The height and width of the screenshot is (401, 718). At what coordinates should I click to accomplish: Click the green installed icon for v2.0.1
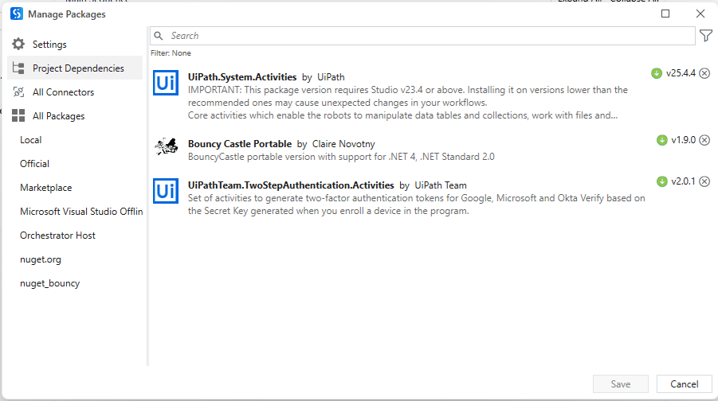pyautogui.click(x=661, y=181)
